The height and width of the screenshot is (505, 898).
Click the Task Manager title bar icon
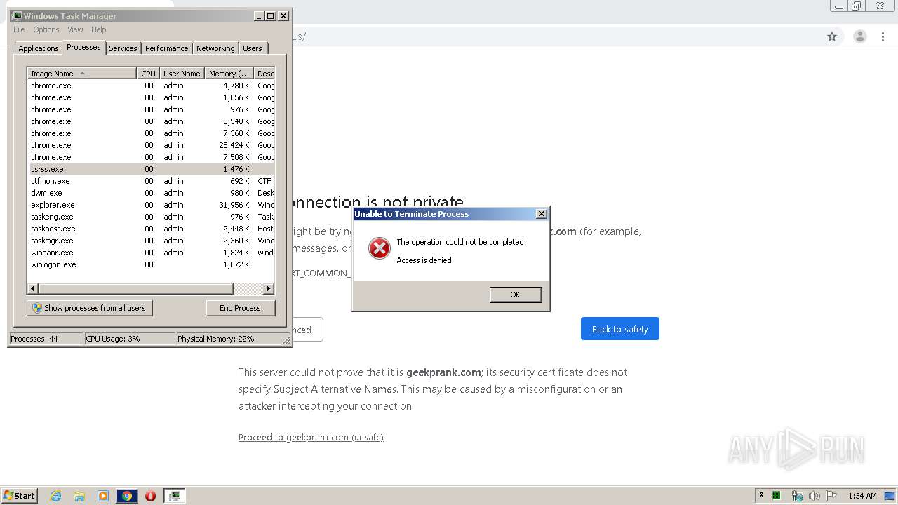click(x=17, y=15)
